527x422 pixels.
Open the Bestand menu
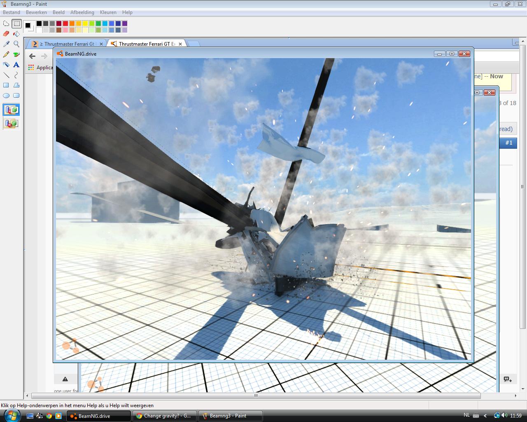pyautogui.click(x=12, y=12)
